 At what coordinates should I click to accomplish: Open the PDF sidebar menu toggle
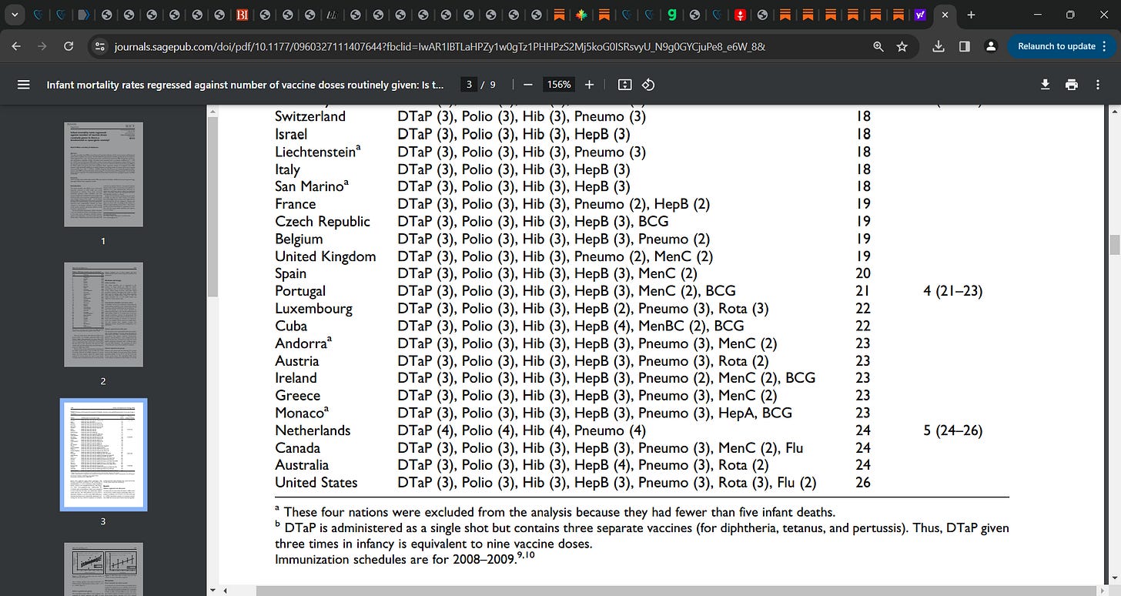tap(23, 85)
